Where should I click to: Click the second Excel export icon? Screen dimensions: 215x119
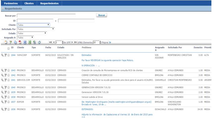click(34, 42)
